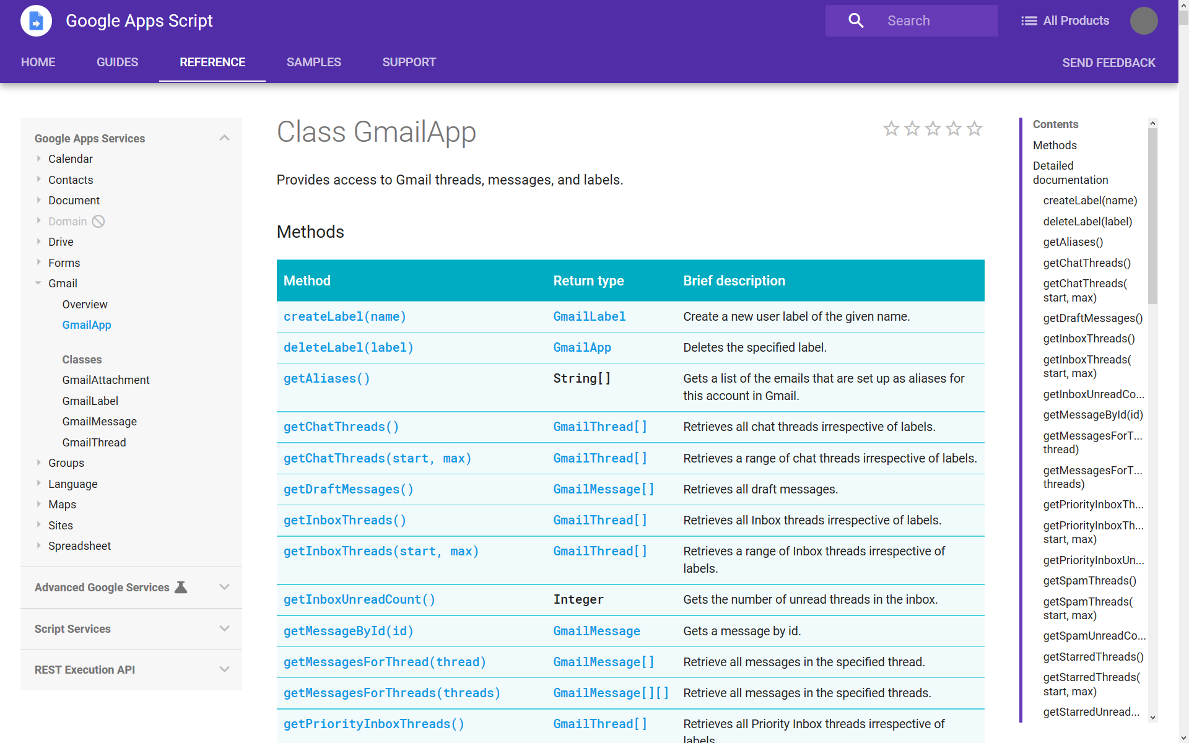Open the createLabel(name) method link in table
Image resolution: width=1189 pixels, height=743 pixels.
[345, 316]
